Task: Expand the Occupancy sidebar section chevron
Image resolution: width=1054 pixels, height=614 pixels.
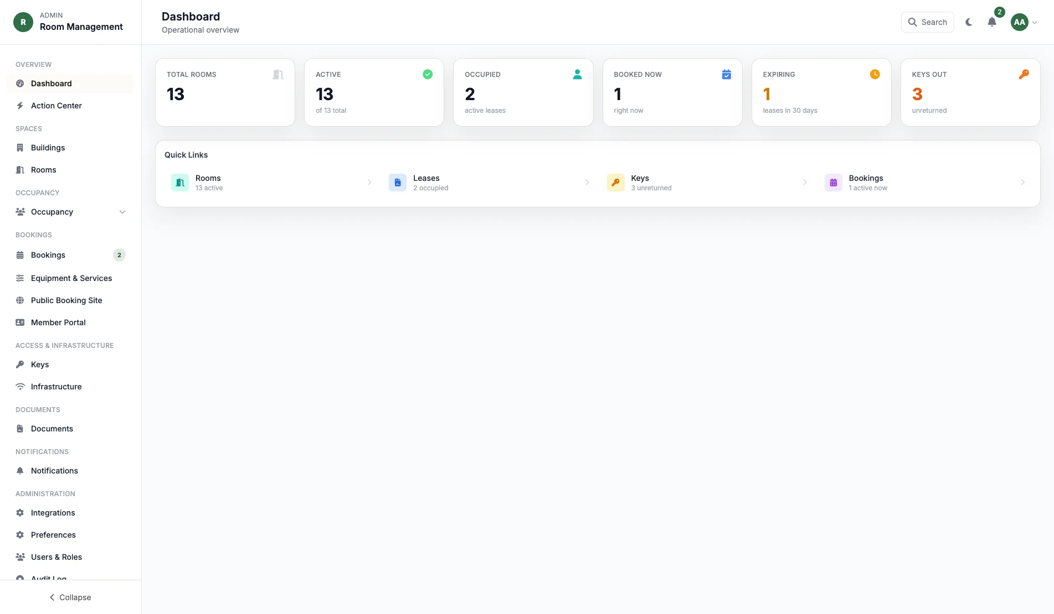Action: (122, 212)
